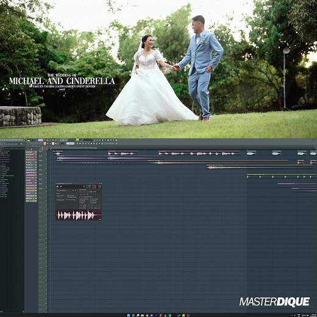The image size is (317, 317).
Task: Open the Templates folder in browser
Action: pos(4,194)
